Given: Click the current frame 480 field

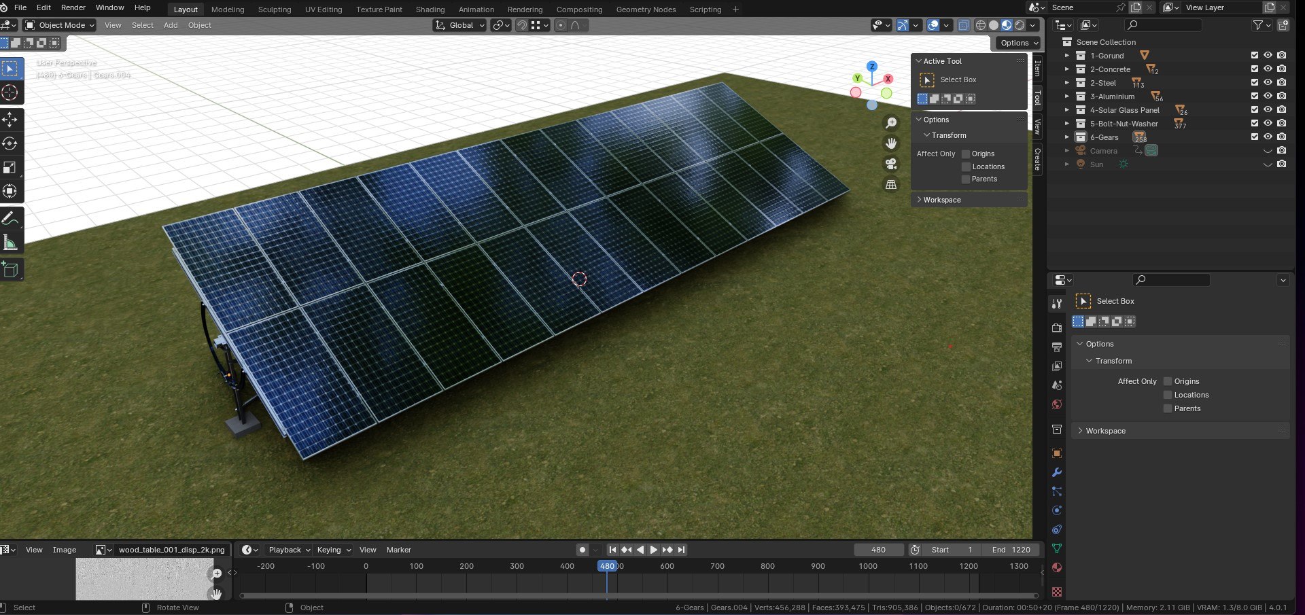Looking at the screenshot, I should point(879,550).
